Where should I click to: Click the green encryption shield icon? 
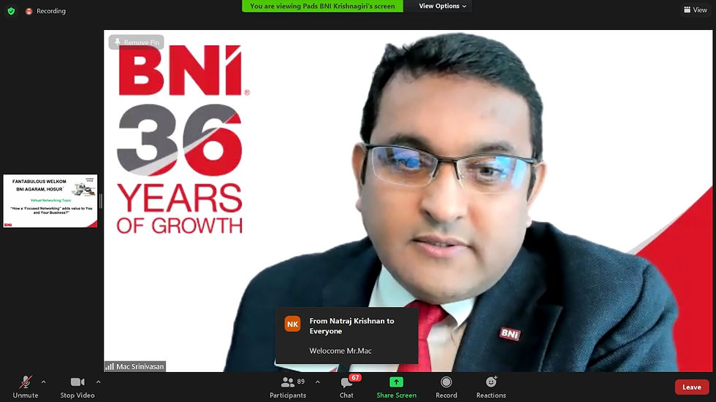pyautogui.click(x=12, y=11)
